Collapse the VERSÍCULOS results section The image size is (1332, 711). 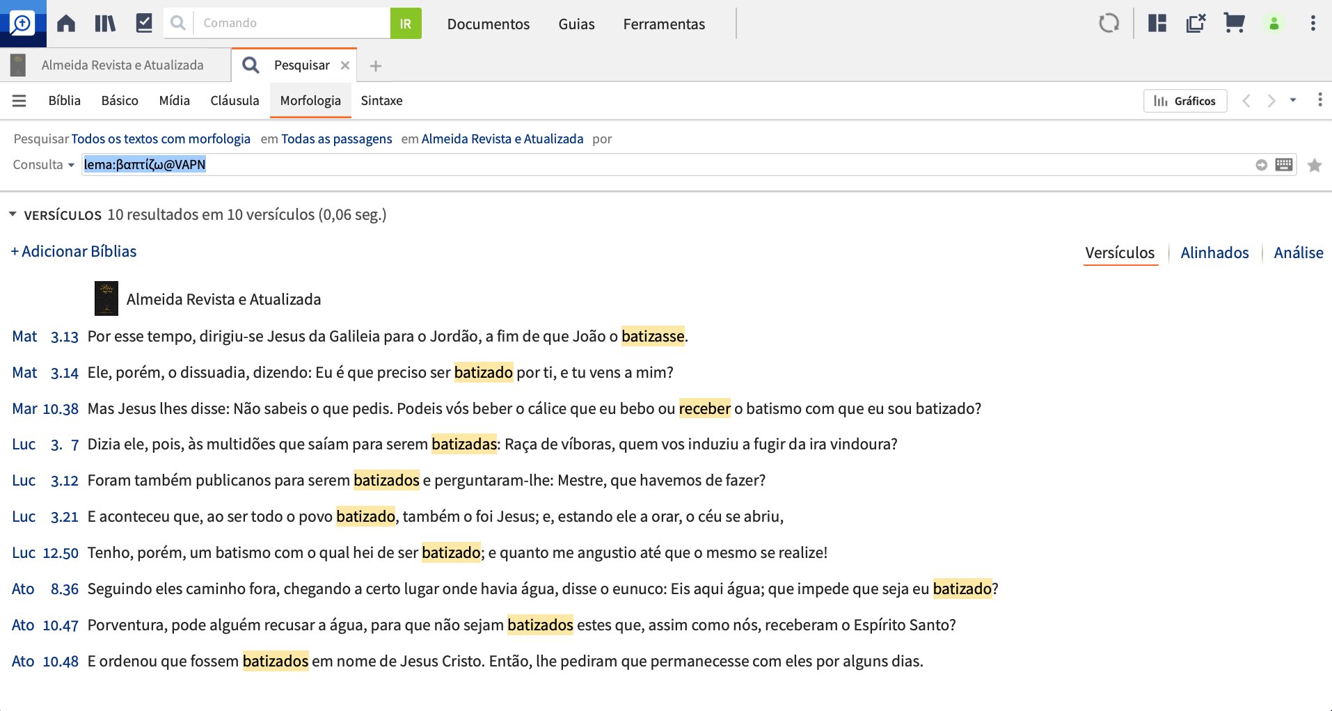pyautogui.click(x=13, y=215)
